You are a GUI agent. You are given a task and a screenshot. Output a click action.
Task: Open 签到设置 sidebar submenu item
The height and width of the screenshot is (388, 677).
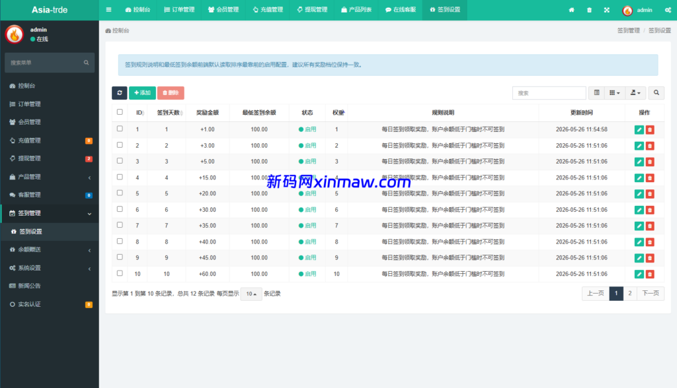50,232
